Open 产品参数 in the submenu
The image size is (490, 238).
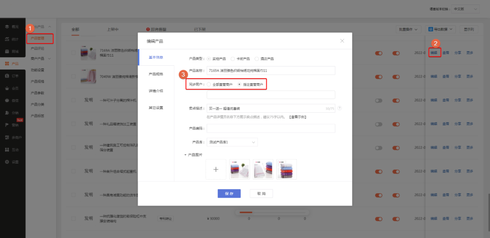tap(38, 93)
